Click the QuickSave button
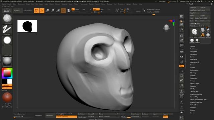 (x=162, y=1)
